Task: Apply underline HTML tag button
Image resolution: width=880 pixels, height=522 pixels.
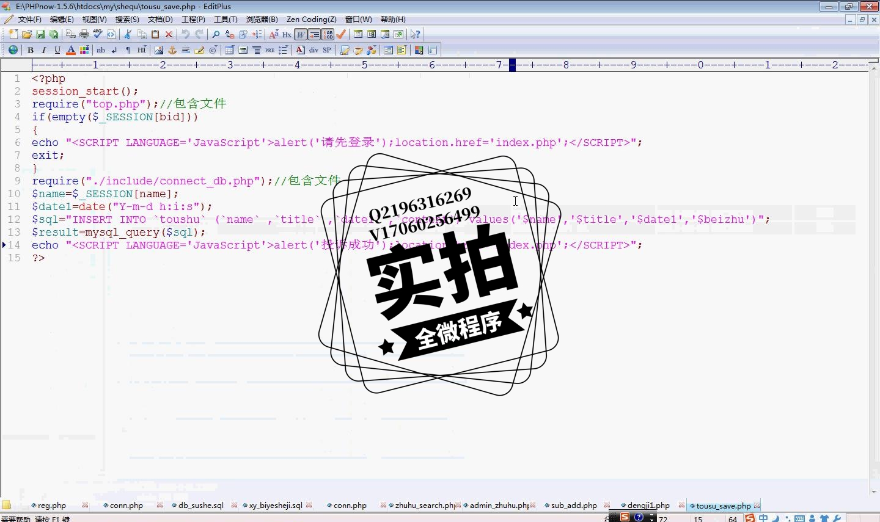Action: tap(57, 50)
